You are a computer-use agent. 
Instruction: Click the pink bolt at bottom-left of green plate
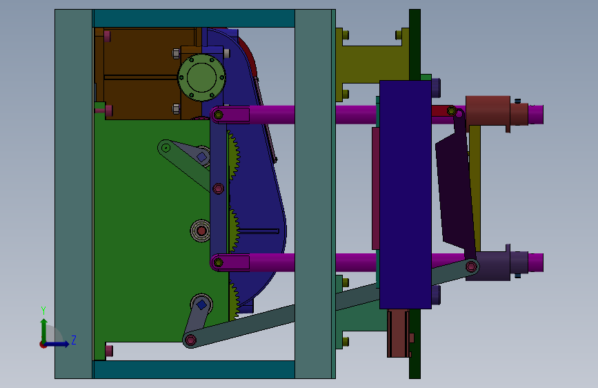tap(109, 351)
